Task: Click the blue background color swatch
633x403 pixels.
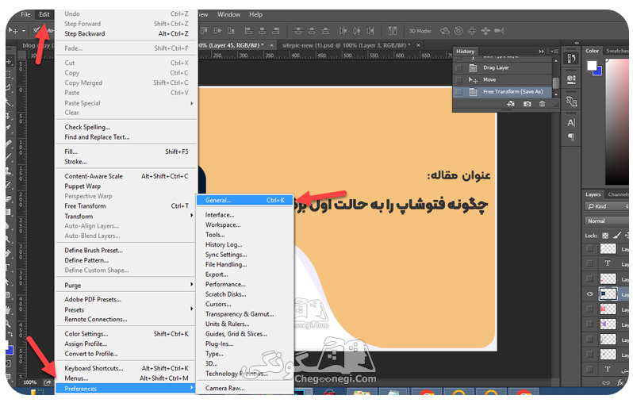Action: click(x=599, y=72)
